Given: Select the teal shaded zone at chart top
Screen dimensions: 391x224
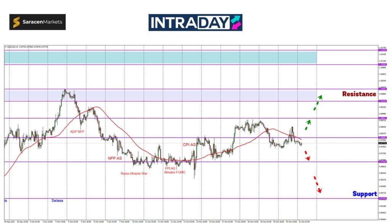Looking at the screenshot, I should click(160, 58).
